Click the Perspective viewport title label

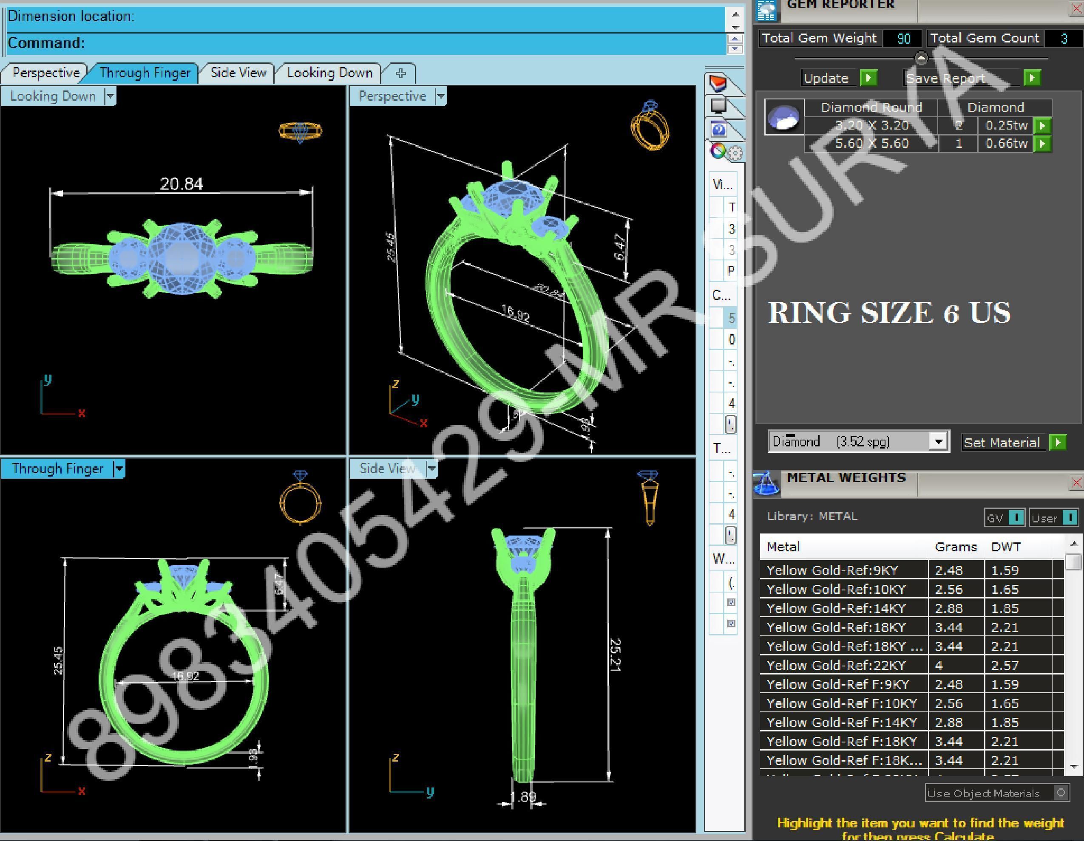392,96
